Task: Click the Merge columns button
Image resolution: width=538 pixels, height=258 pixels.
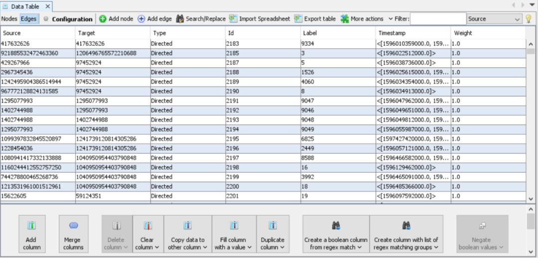Action: [x=73, y=234]
